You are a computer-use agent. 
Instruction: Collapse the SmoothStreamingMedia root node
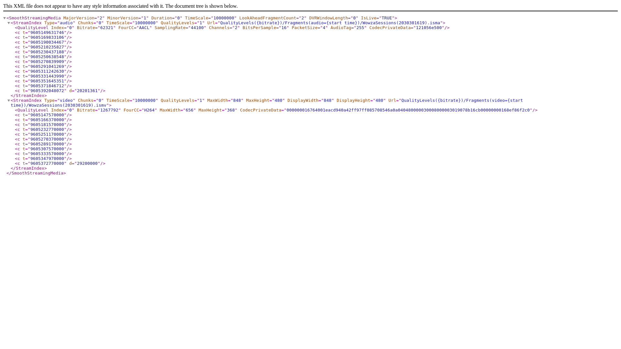tap(5, 18)
